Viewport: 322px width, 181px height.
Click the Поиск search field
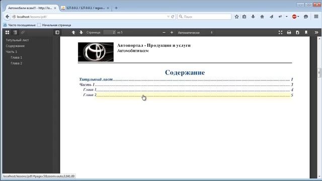(x=204, y=17)
